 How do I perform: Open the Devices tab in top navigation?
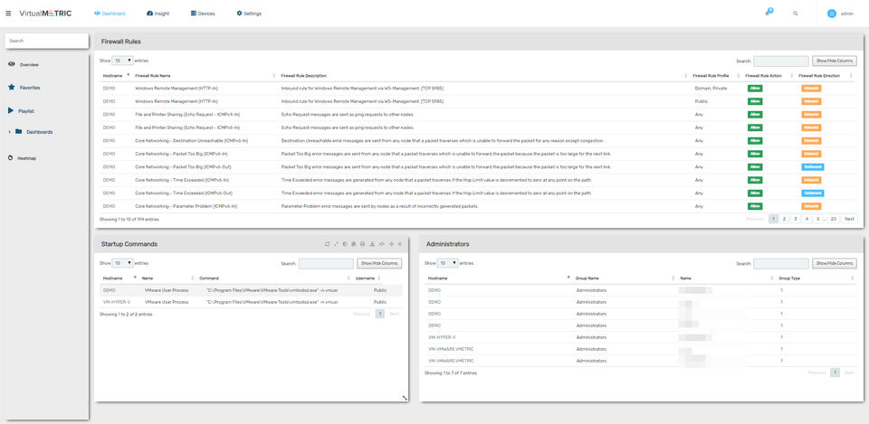[203, 14]
